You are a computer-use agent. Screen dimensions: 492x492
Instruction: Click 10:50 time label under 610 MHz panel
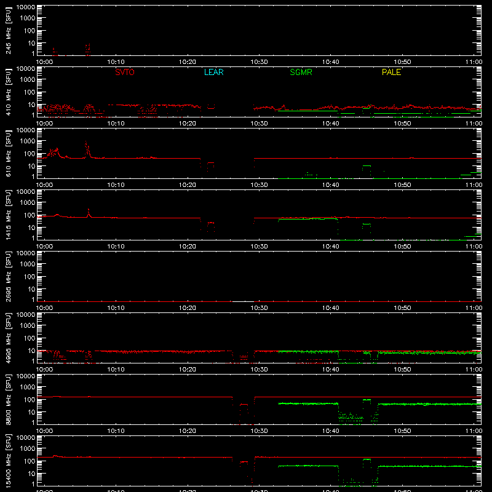[402, 185]
